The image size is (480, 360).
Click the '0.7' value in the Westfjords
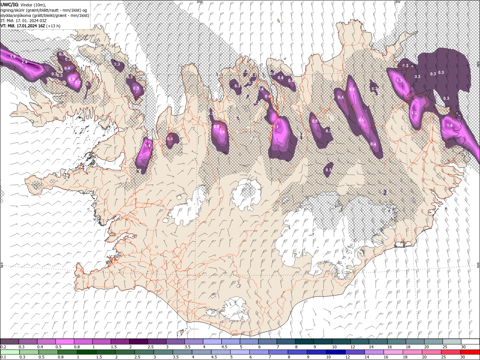[x=78, y=82]
